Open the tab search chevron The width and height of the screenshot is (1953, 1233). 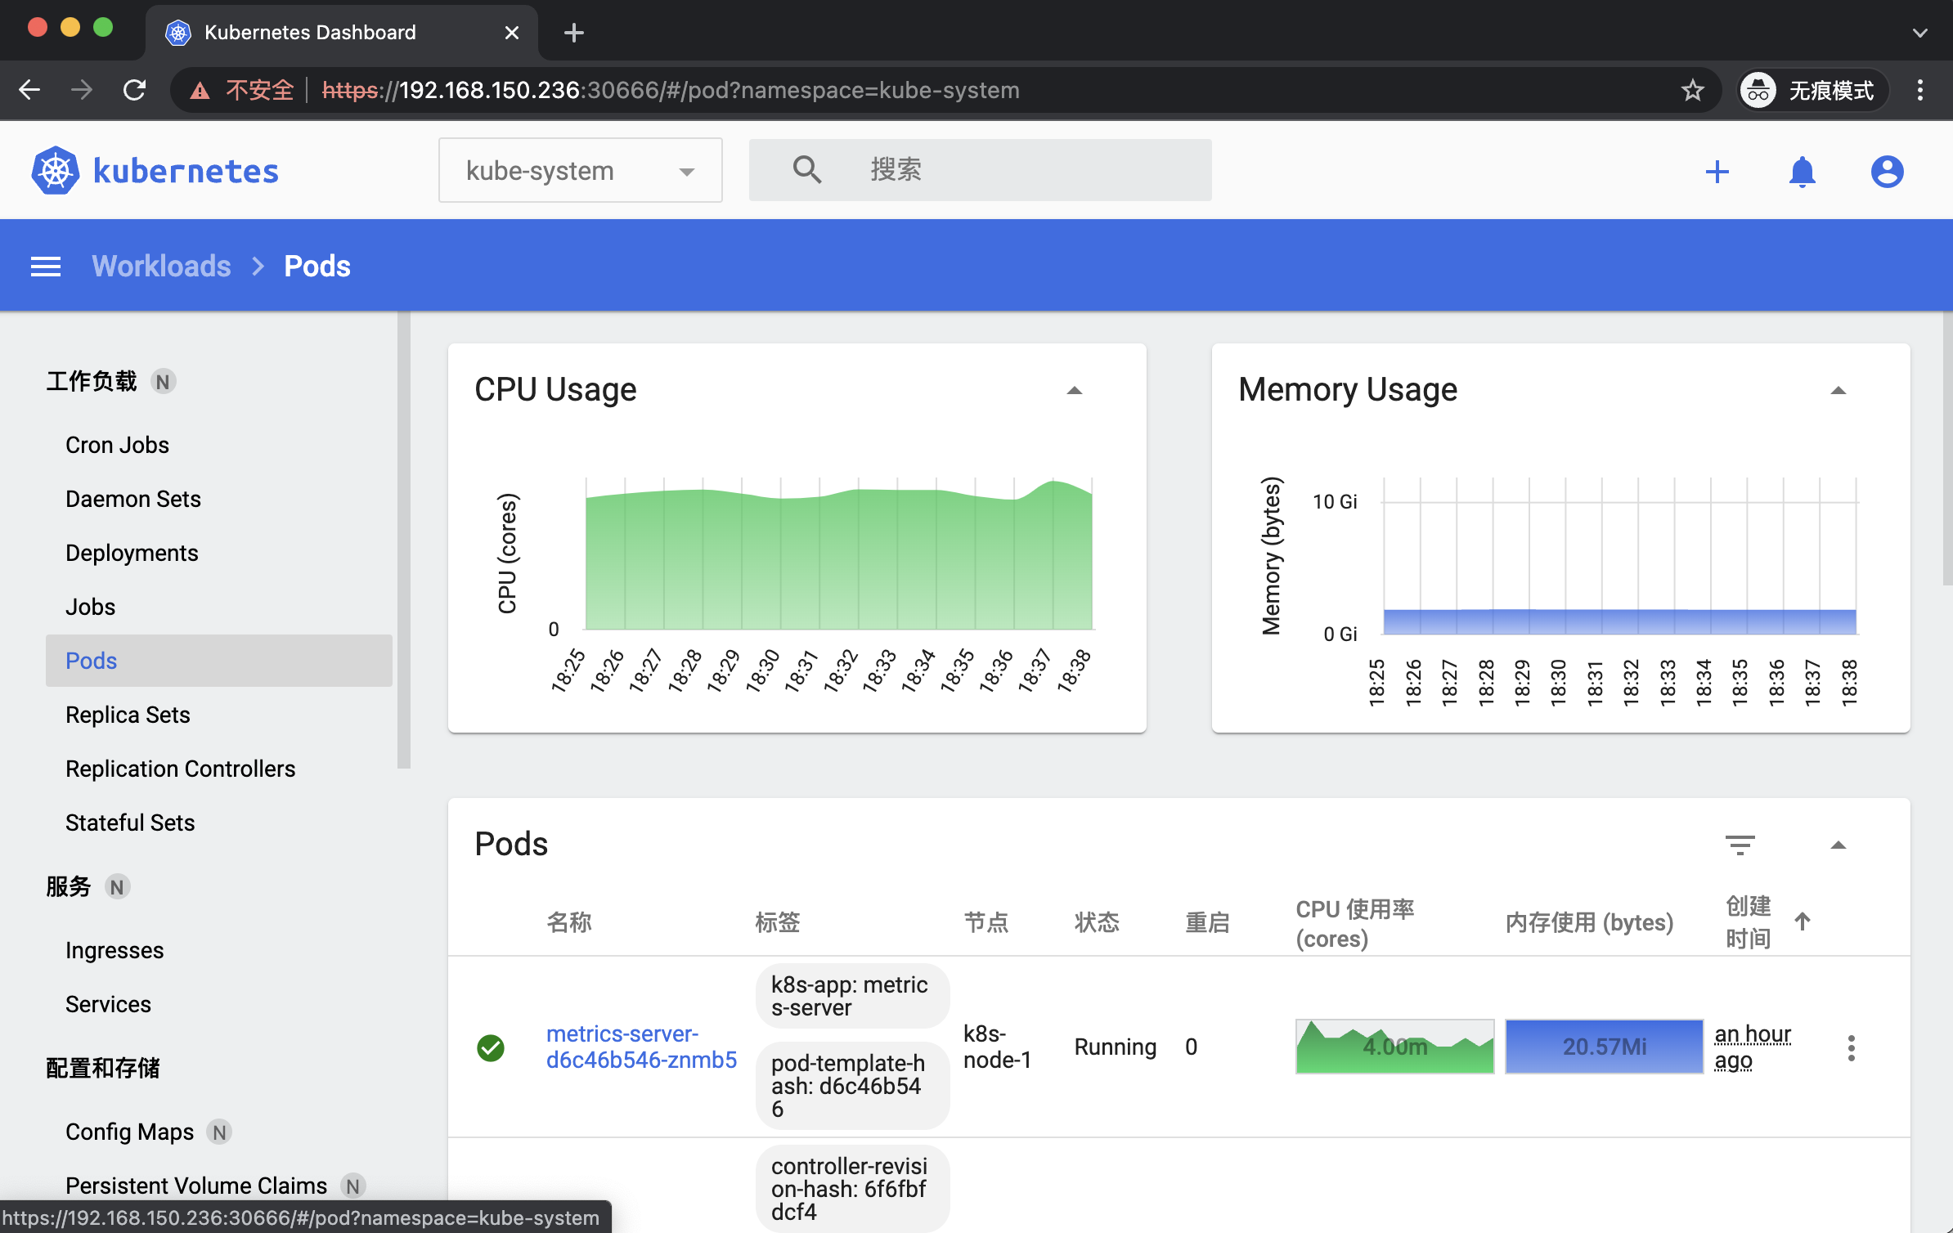[1920, 34]
